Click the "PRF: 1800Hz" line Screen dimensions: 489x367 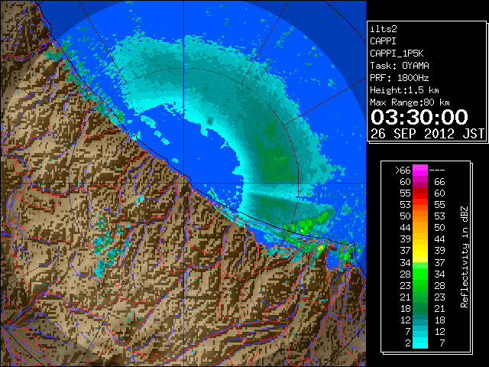pyautogui.click(x=400, y=78)
